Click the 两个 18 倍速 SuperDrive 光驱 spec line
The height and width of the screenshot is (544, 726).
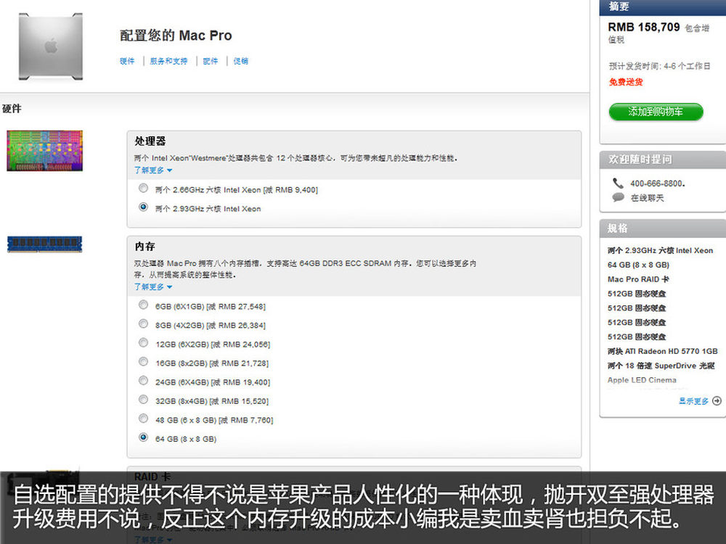[x=661, y=366]
